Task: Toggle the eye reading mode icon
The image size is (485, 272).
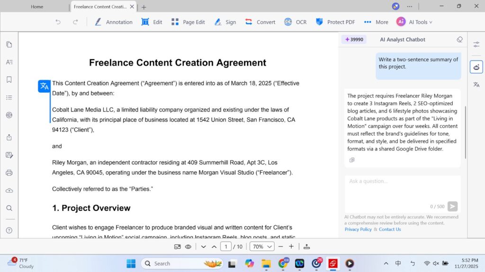Action: 188,246
